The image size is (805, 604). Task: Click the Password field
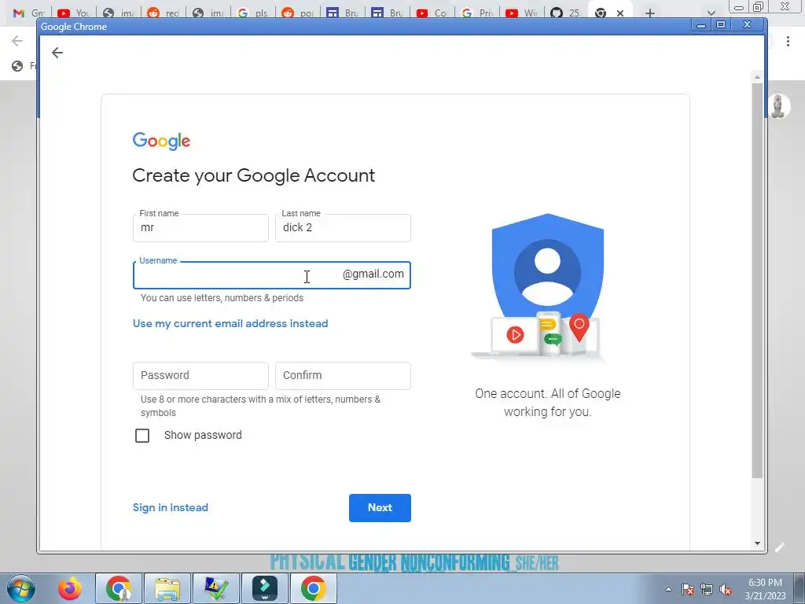coord(200,375)
